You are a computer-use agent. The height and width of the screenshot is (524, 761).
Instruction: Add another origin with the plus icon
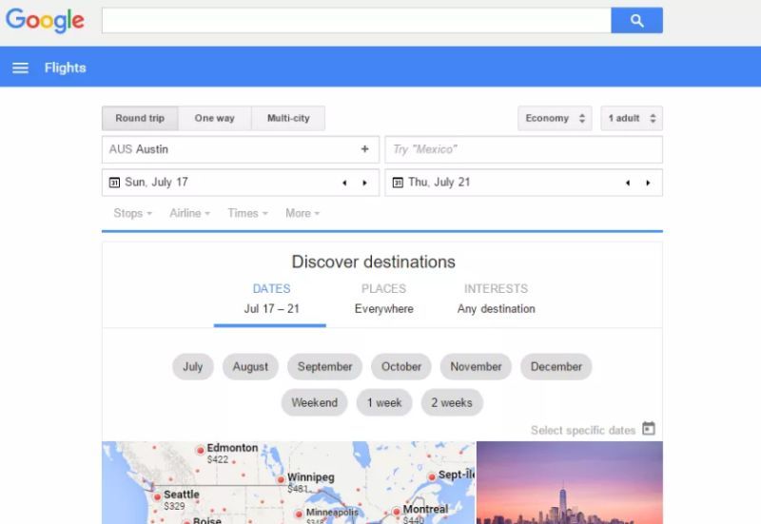(x=365, y=149)
